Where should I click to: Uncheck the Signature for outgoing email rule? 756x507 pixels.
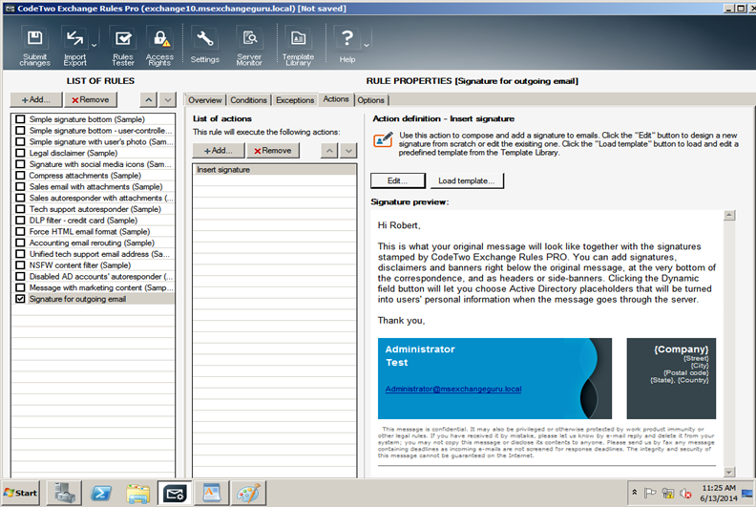click(x=20, y=299)
